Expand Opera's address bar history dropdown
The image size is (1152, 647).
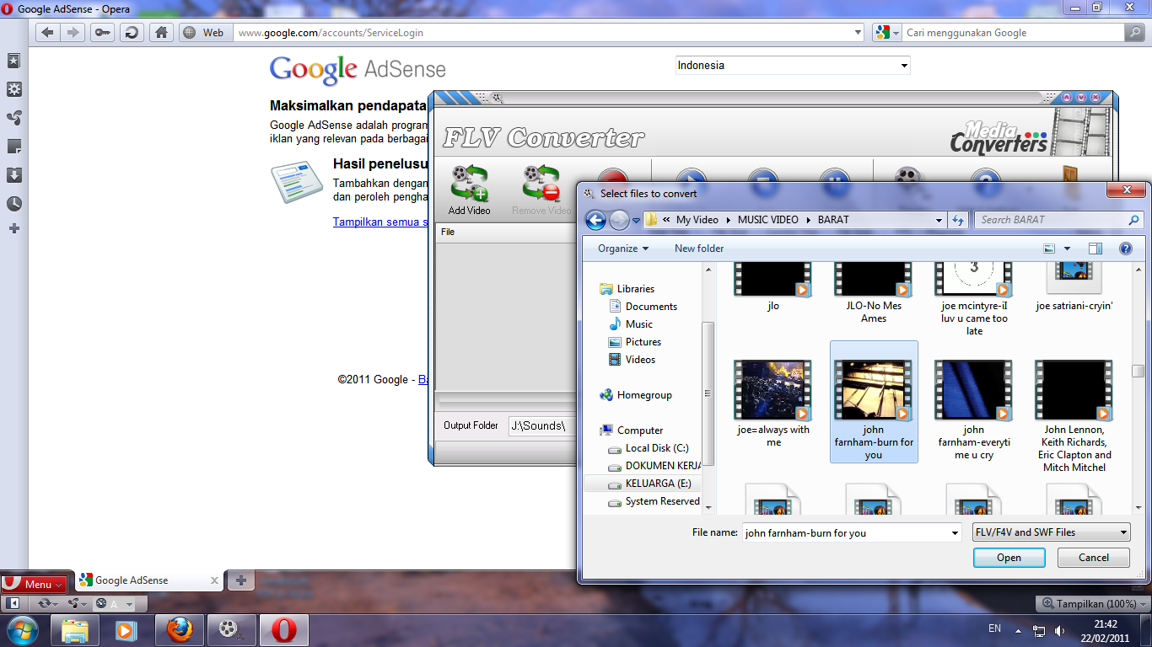tap(859, 33)
